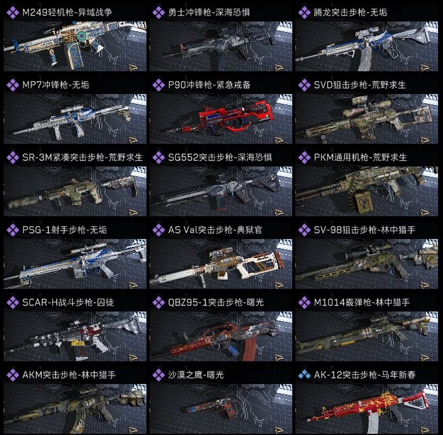The image size is (443, 435).
Task: Select the SG552突击步枪-深海恐惧 weapon image
Action: pyautogui.click(x=221, y=191)
